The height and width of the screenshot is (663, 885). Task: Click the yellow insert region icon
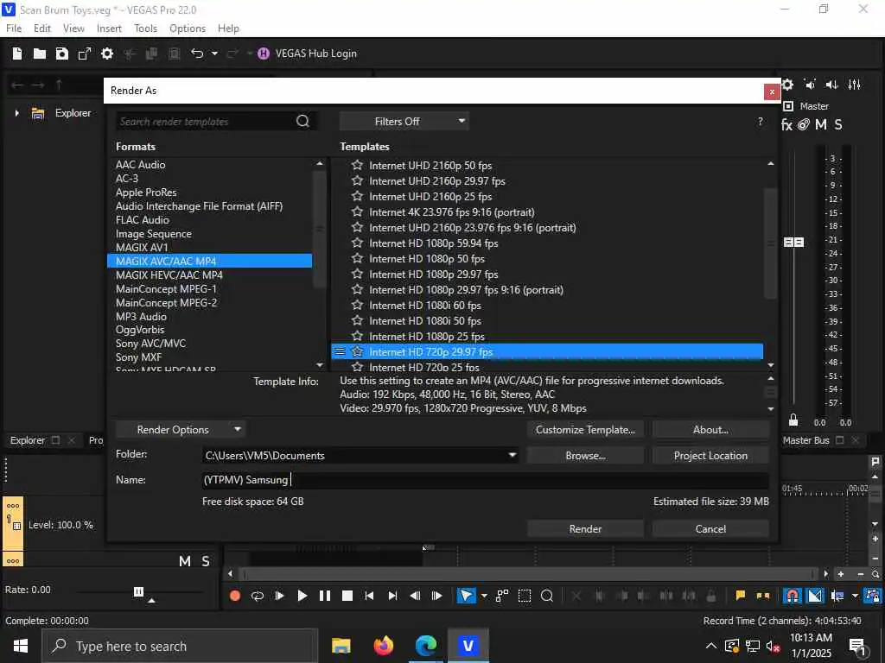click(x=763, y=596)
